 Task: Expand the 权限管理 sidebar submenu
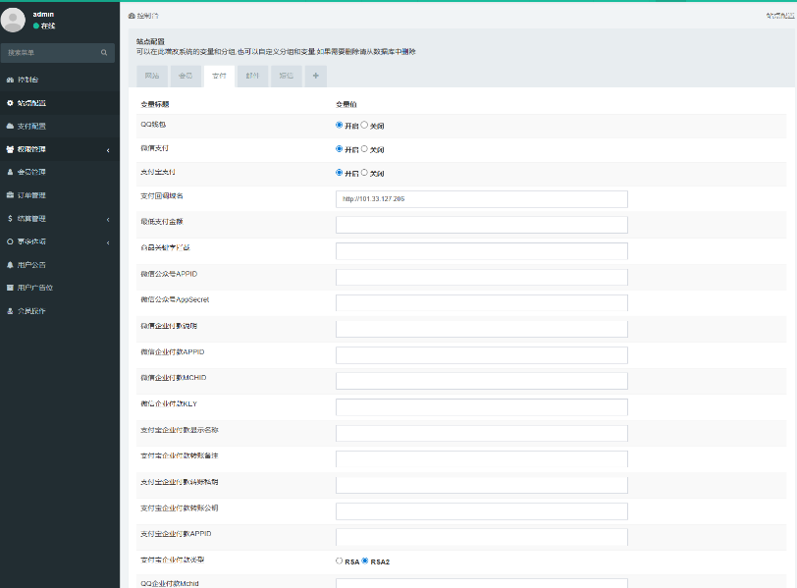point(107,150)
